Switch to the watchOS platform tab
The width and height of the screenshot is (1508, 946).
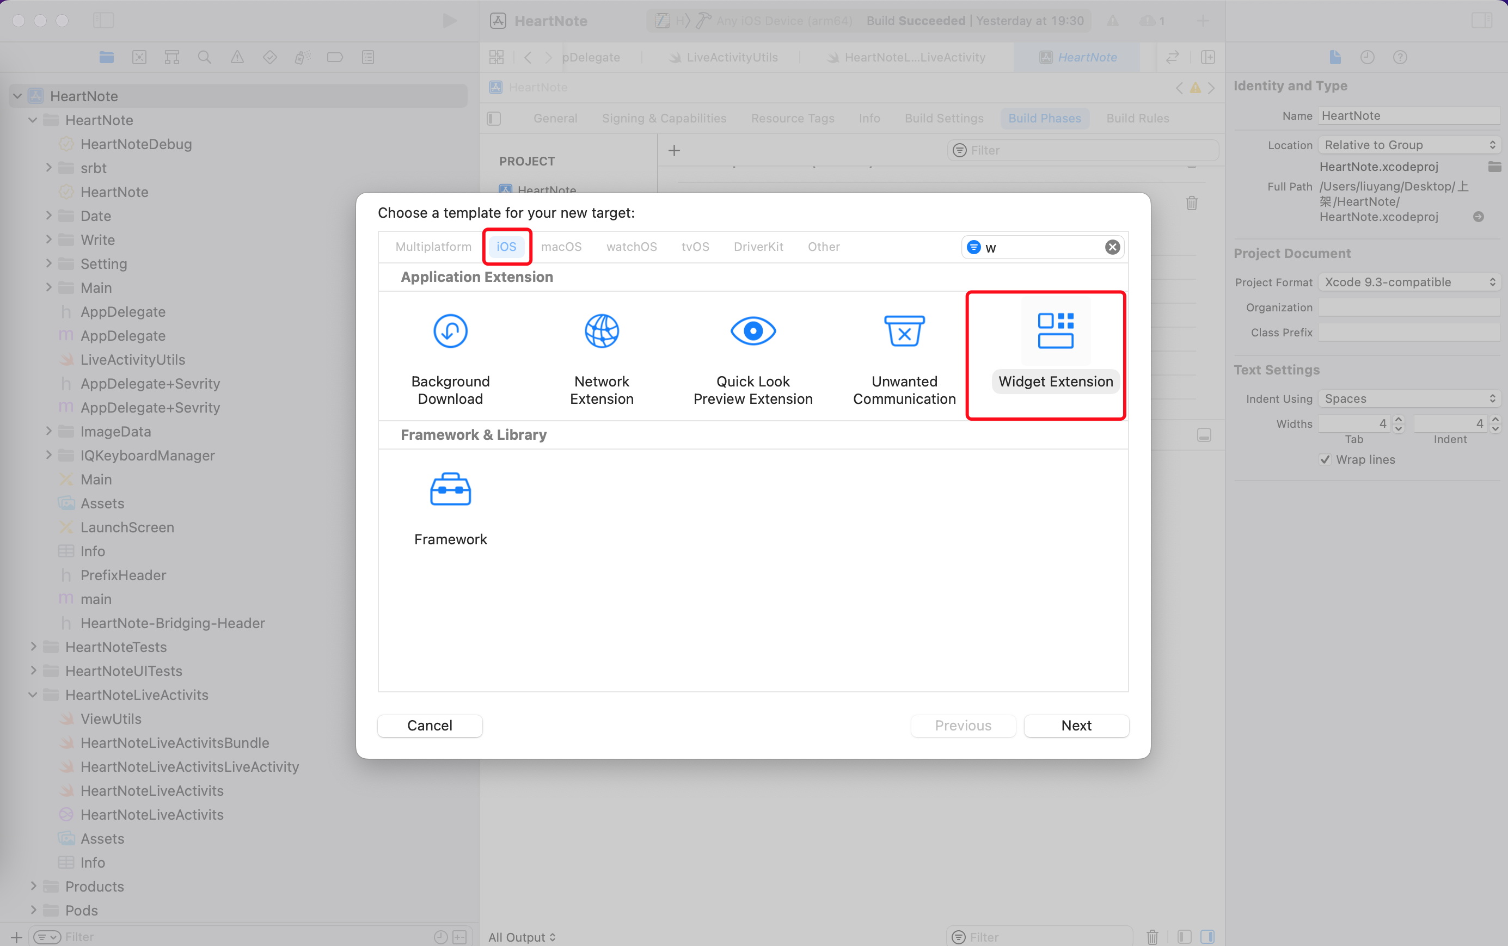coord(632,247)
